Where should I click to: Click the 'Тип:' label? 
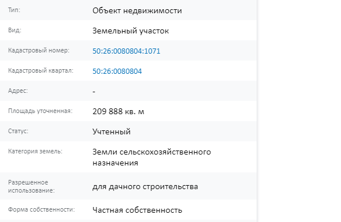[14, 10]
